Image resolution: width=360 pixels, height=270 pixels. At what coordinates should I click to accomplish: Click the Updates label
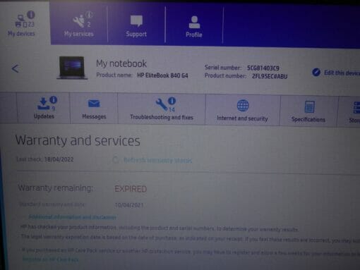(44, 116)
